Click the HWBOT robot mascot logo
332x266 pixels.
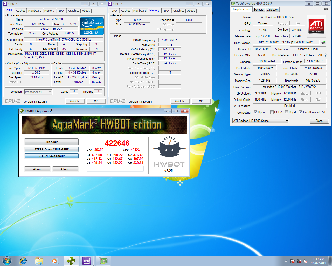tap(169, 147)
